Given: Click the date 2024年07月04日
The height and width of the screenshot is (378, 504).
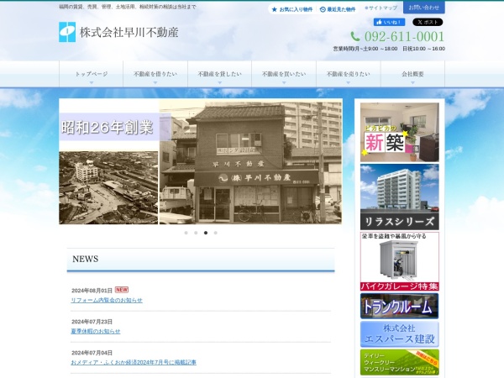Looking at the screenshot, I should pos(92,353).
